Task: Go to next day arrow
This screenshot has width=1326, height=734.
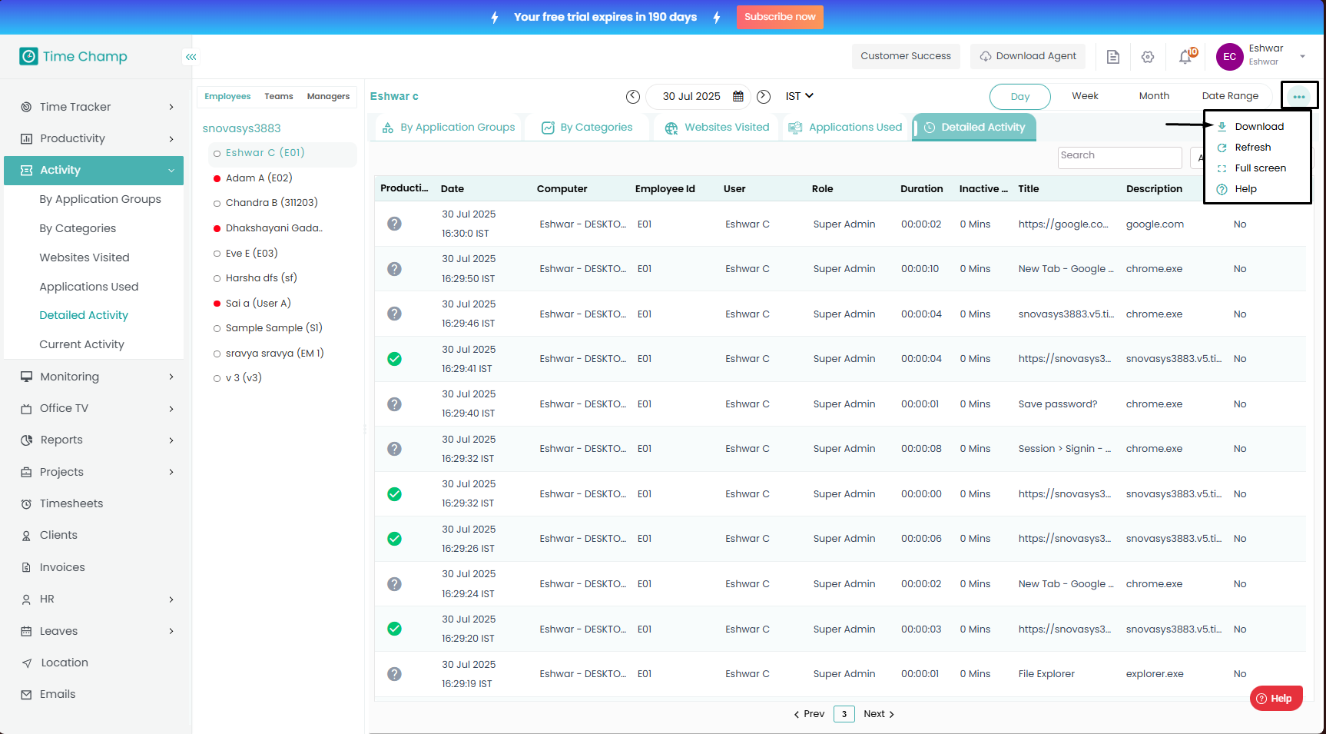Action: click(764, 97)
